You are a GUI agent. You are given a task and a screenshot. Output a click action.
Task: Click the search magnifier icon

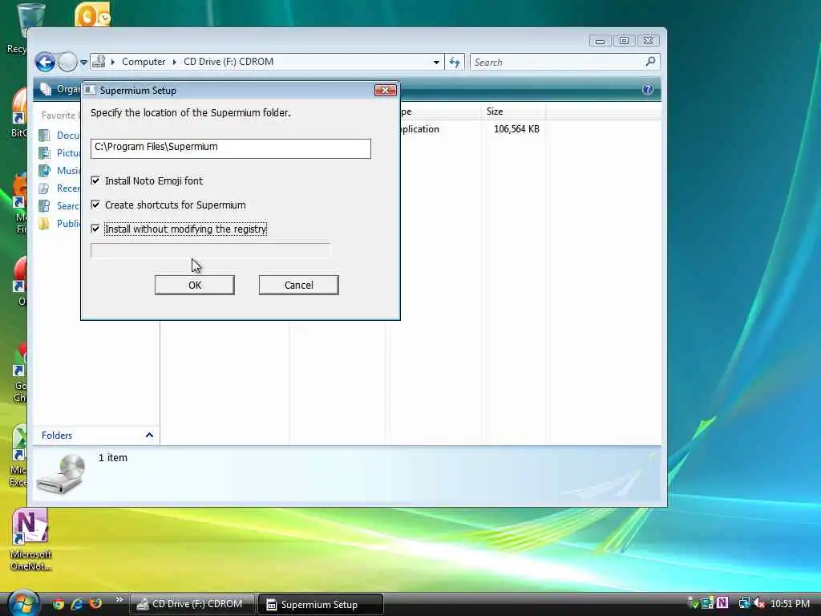[x=650, y=62]
